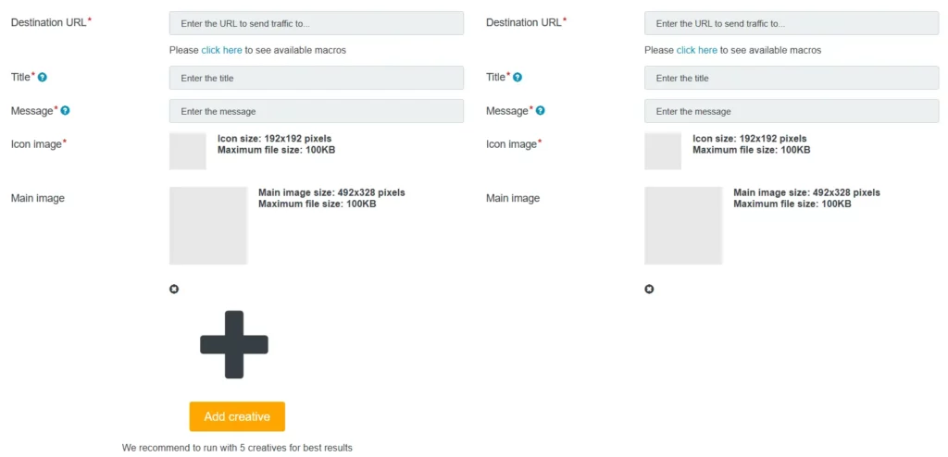Screen dimensions: 948x457
Task: Click the large plus icon above Add creative
Action: pyautogui.click(x=234, y=344)
